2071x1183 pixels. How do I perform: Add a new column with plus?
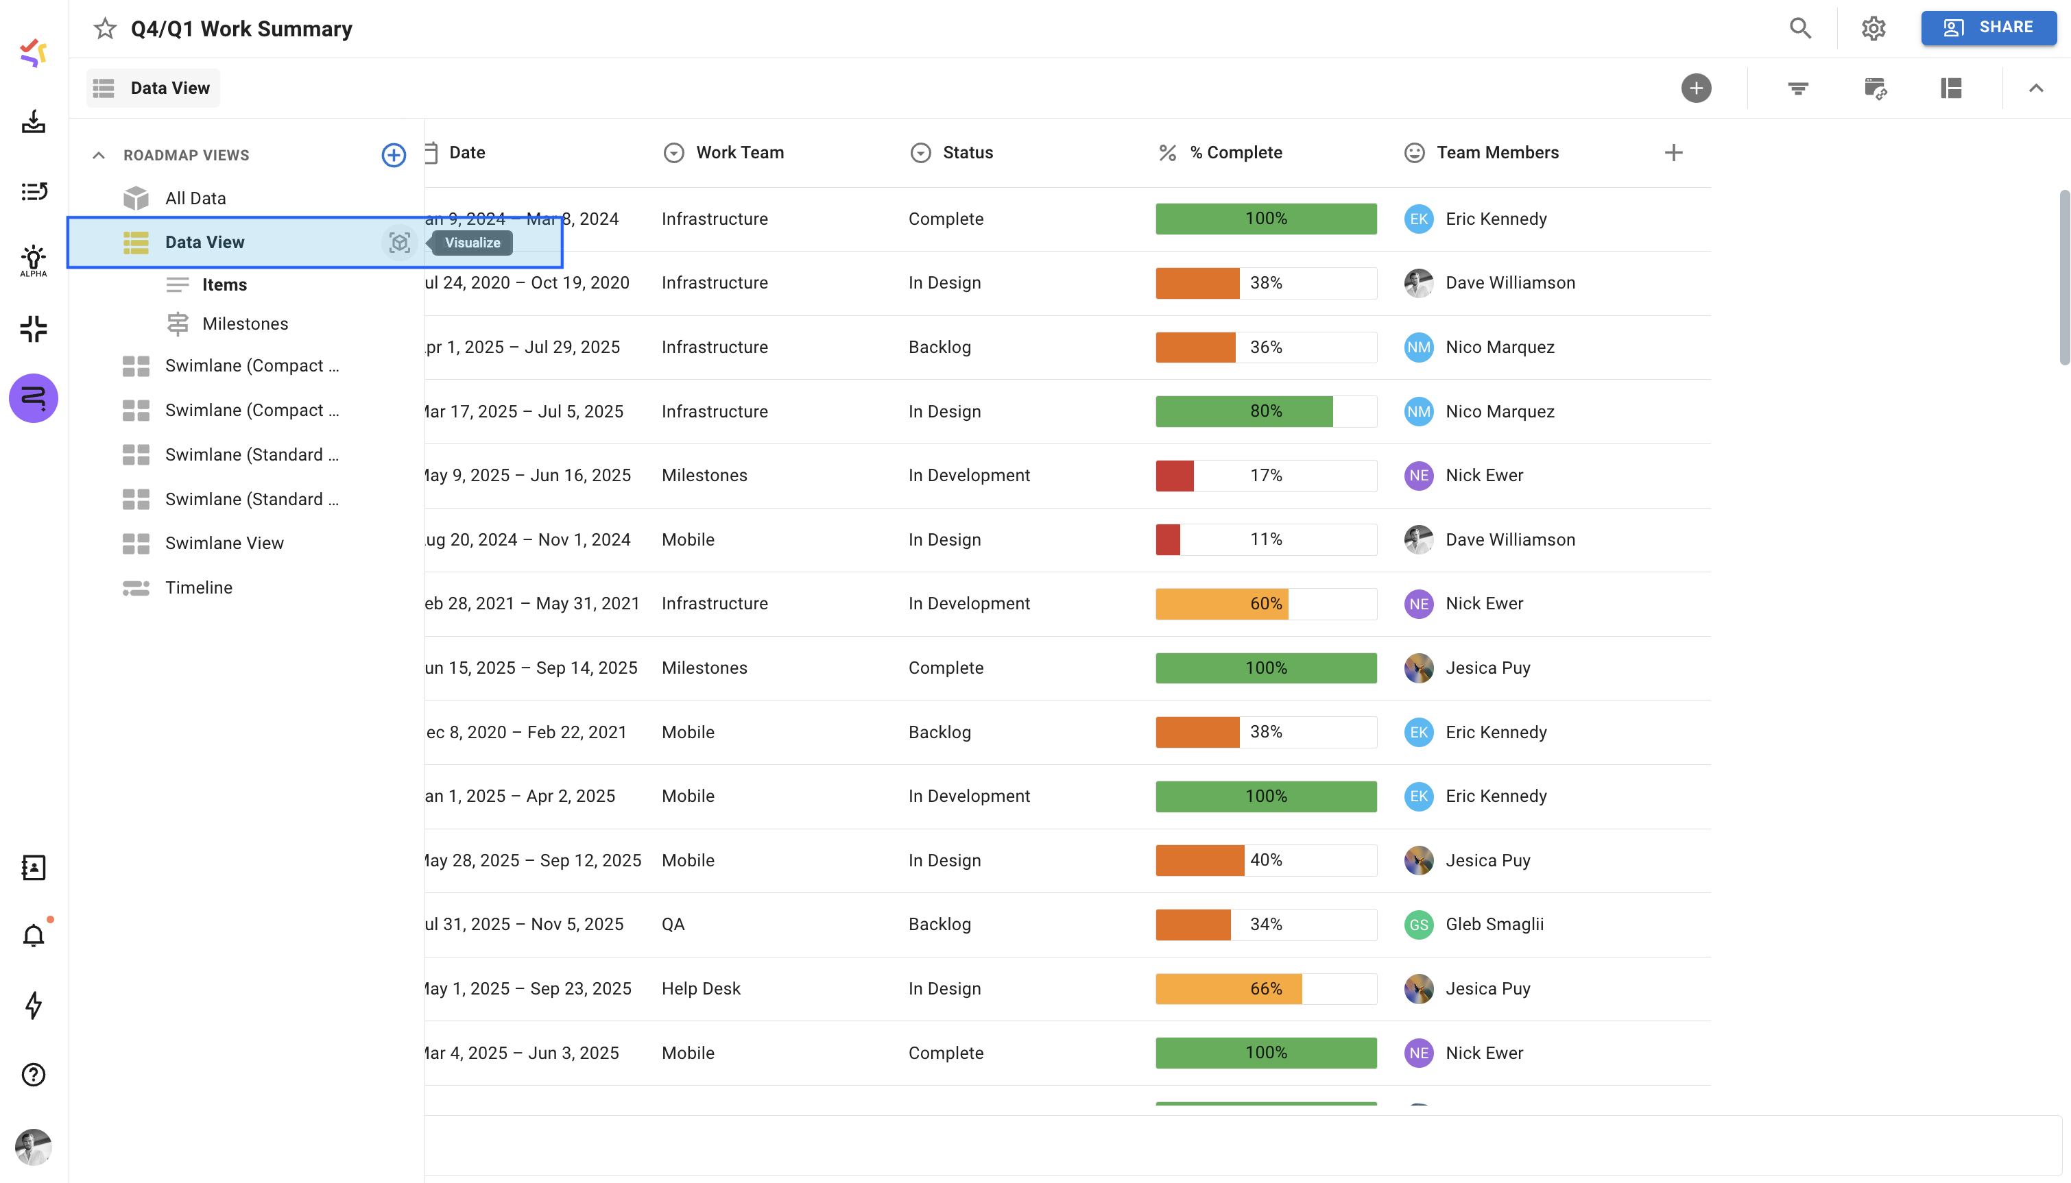tap(1673, 153)
